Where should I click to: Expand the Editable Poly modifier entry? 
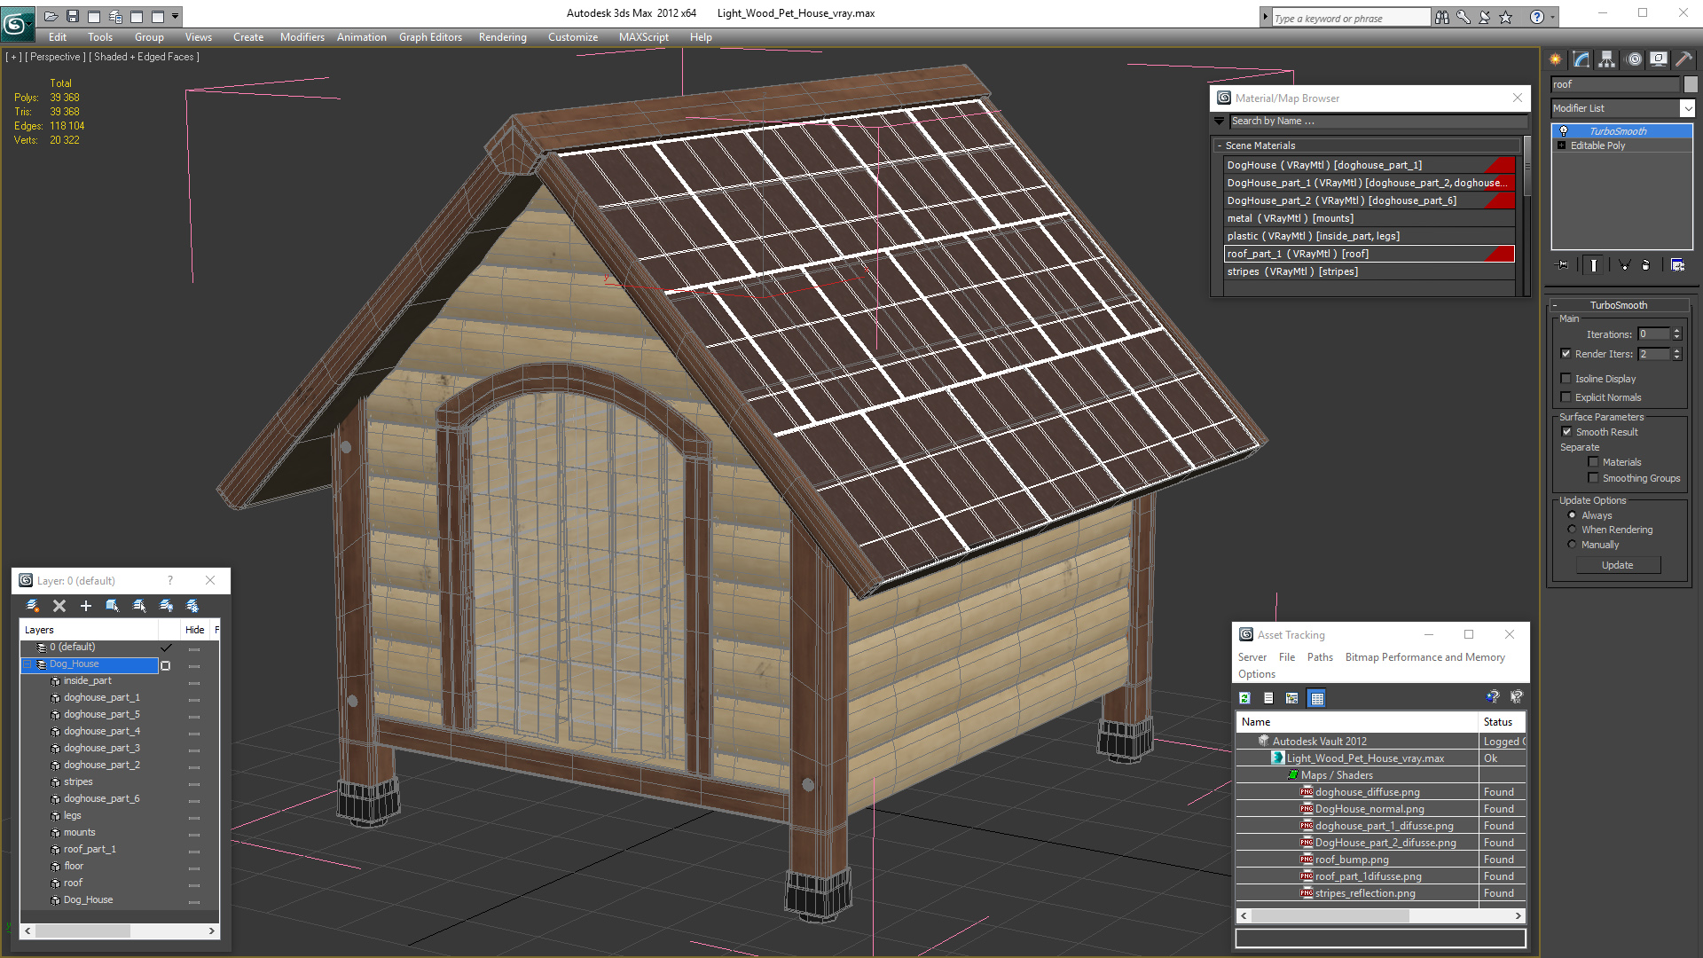click(1561, 145)
